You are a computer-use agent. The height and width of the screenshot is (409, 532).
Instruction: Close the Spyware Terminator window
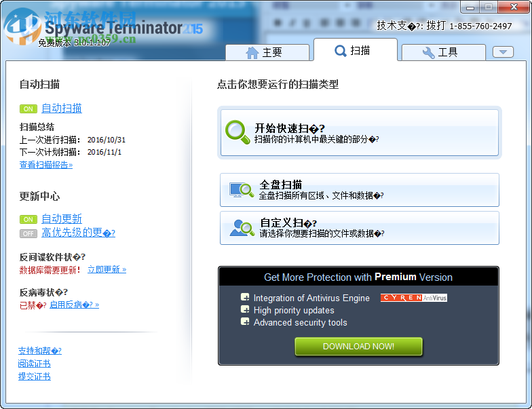[514, 7]
